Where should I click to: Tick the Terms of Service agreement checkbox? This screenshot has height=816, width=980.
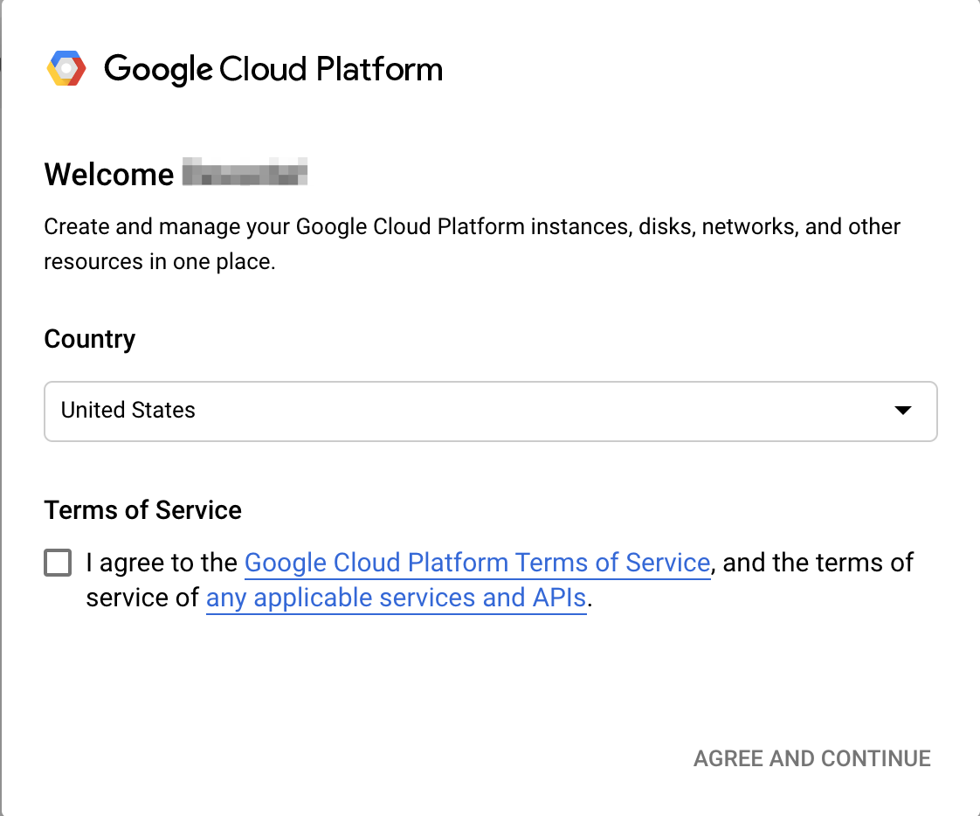pos(58,562)
